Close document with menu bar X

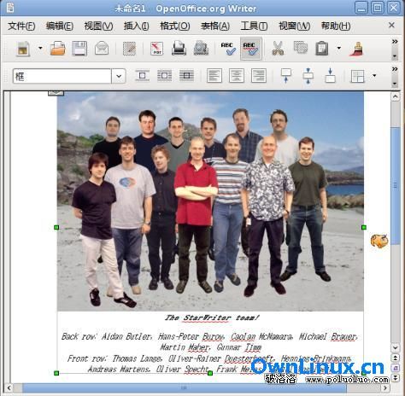point(391,26)
